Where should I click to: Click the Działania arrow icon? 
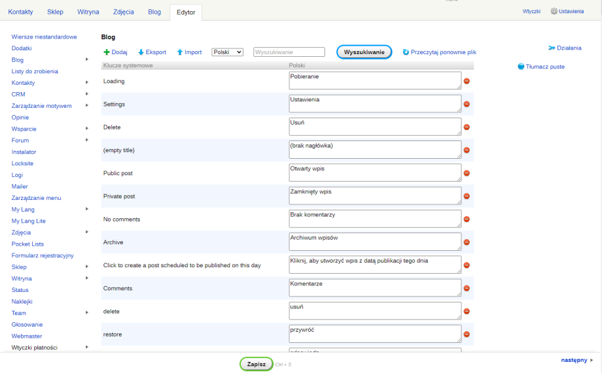tap(552, 48)
